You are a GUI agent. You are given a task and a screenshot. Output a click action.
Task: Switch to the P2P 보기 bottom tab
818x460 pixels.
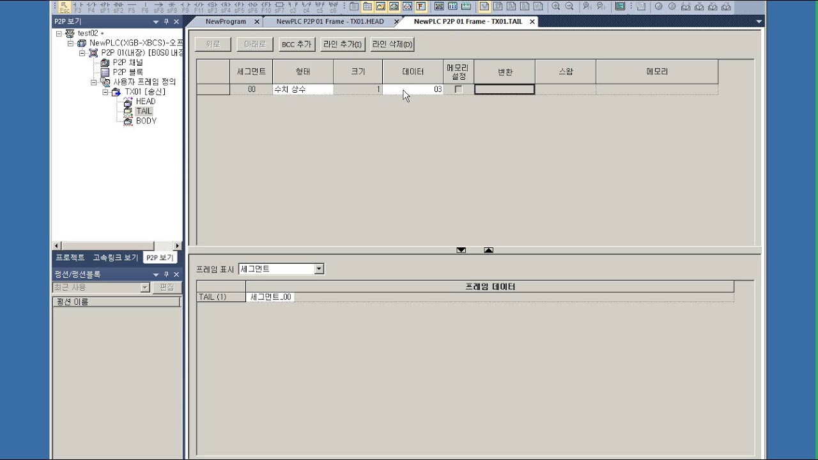point(159,257)
